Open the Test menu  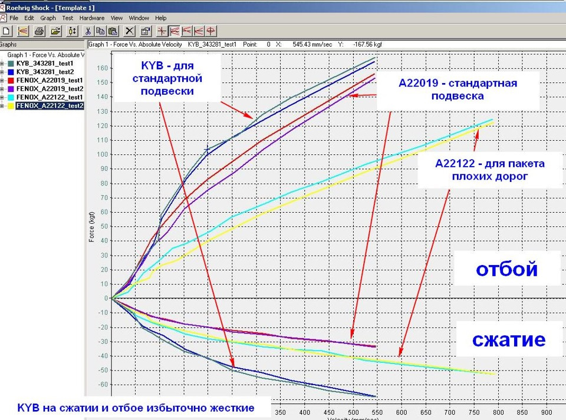(x=67, y=18)
